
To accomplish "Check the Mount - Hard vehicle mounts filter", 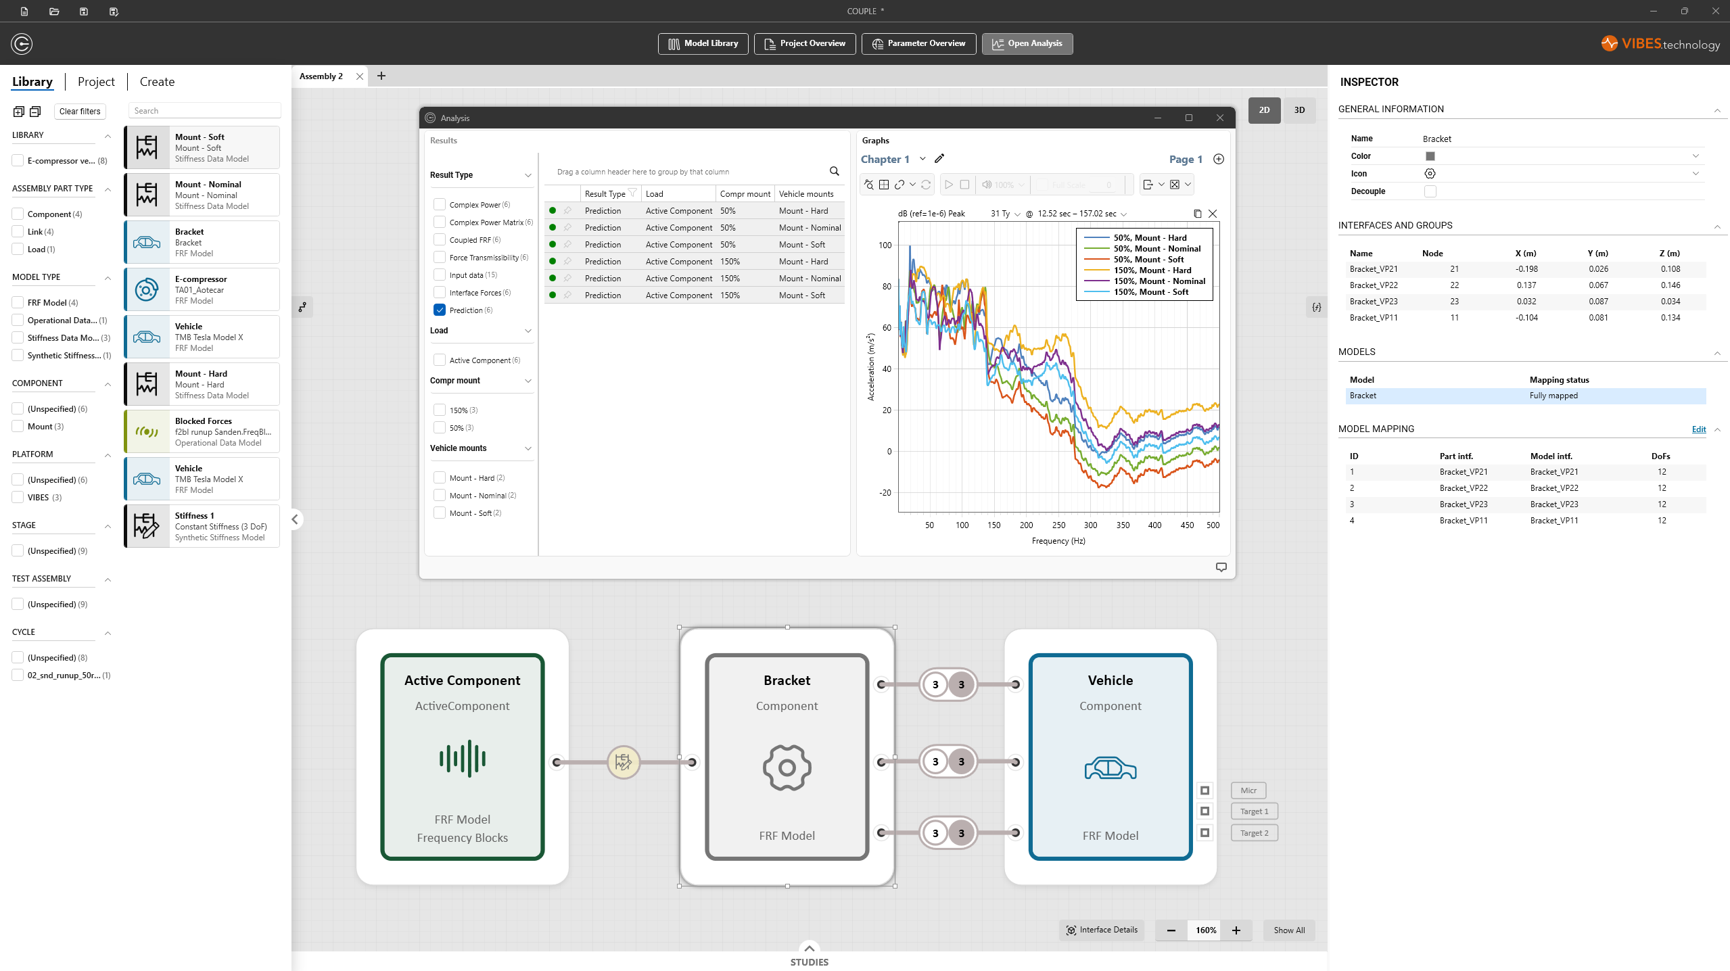I will pos(440,477).
